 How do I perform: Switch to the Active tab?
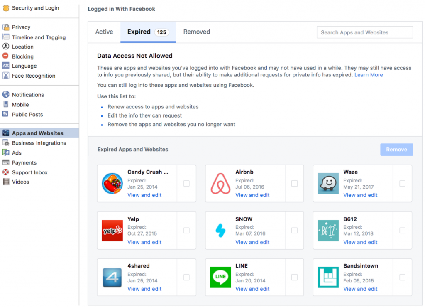[x=104, y=32]
